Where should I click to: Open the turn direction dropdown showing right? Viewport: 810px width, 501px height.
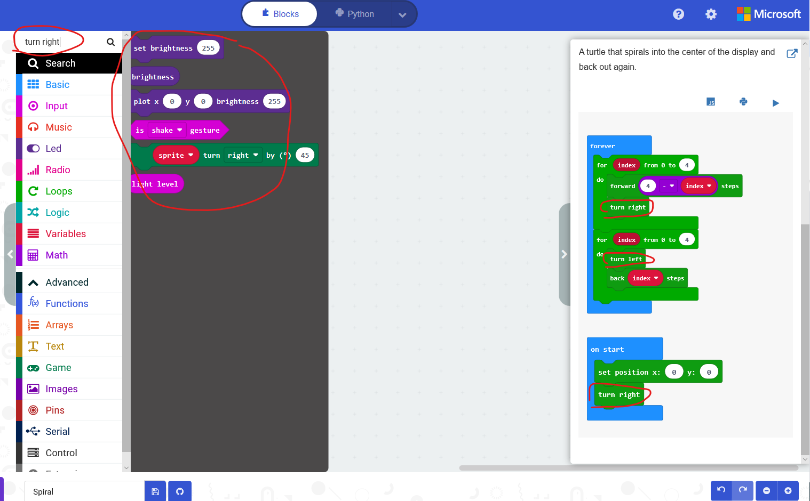coord(243,155)
